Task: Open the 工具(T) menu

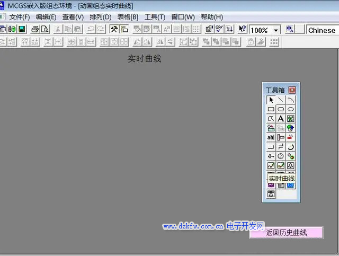Action: tap(155, 17)
